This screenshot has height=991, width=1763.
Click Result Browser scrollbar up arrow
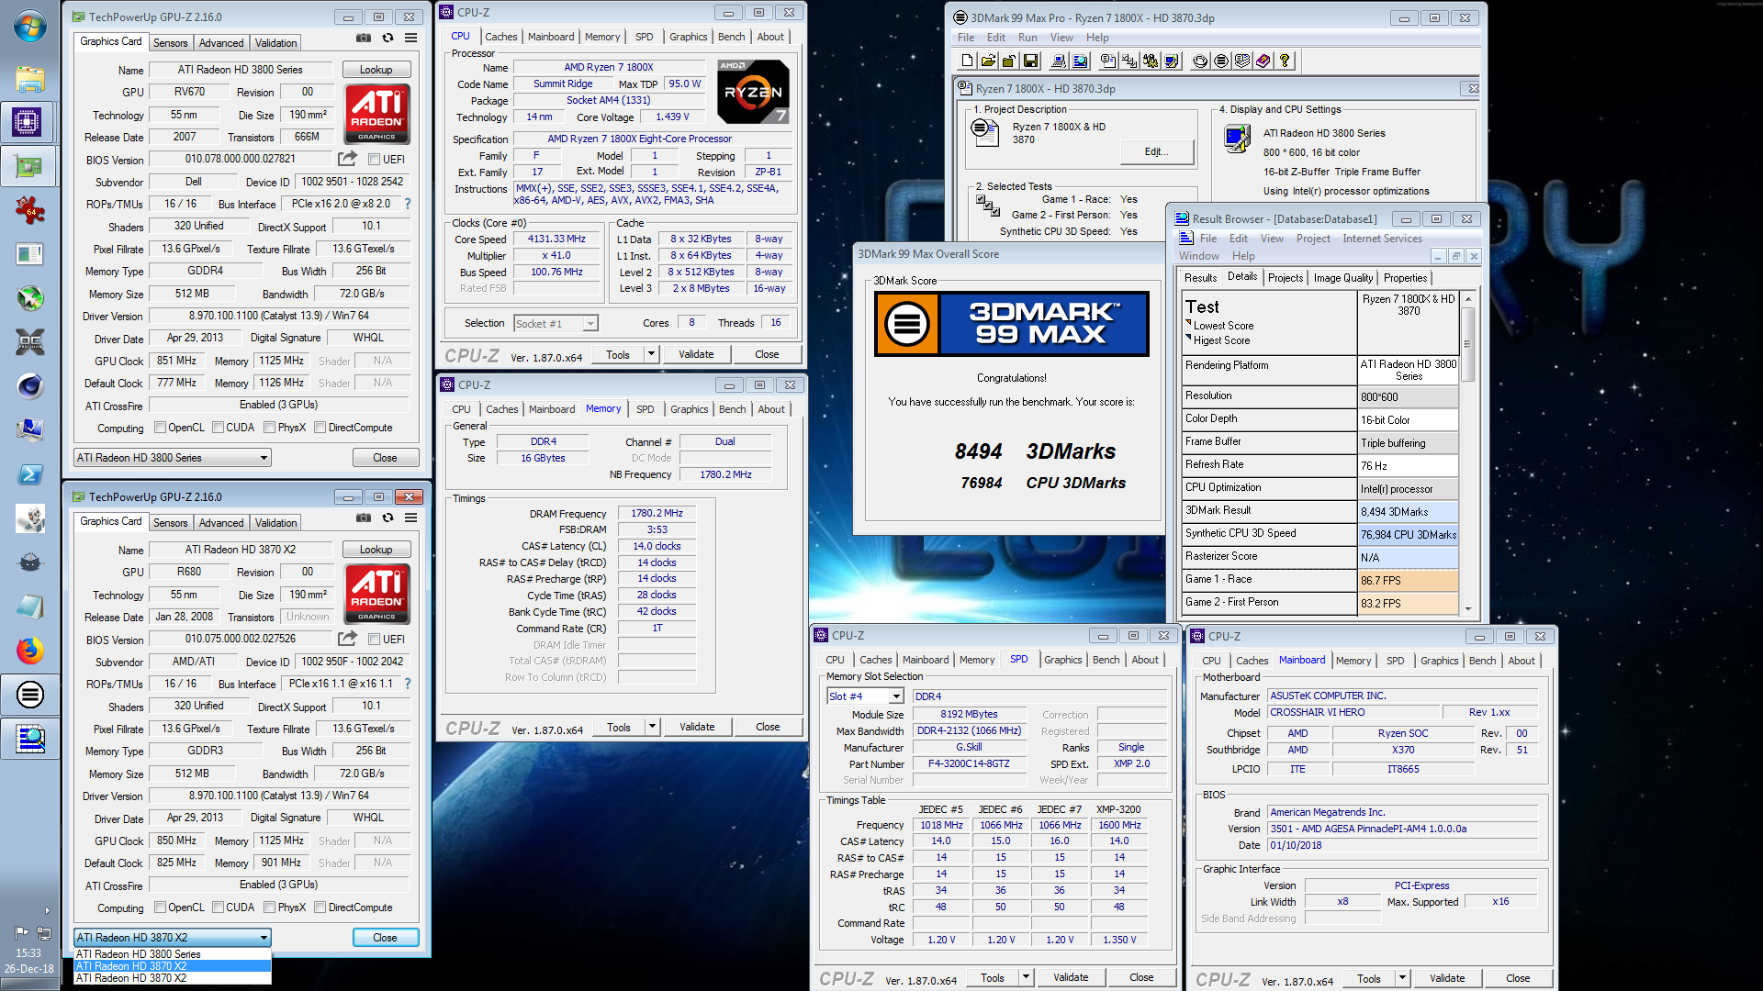[1468, 299]
